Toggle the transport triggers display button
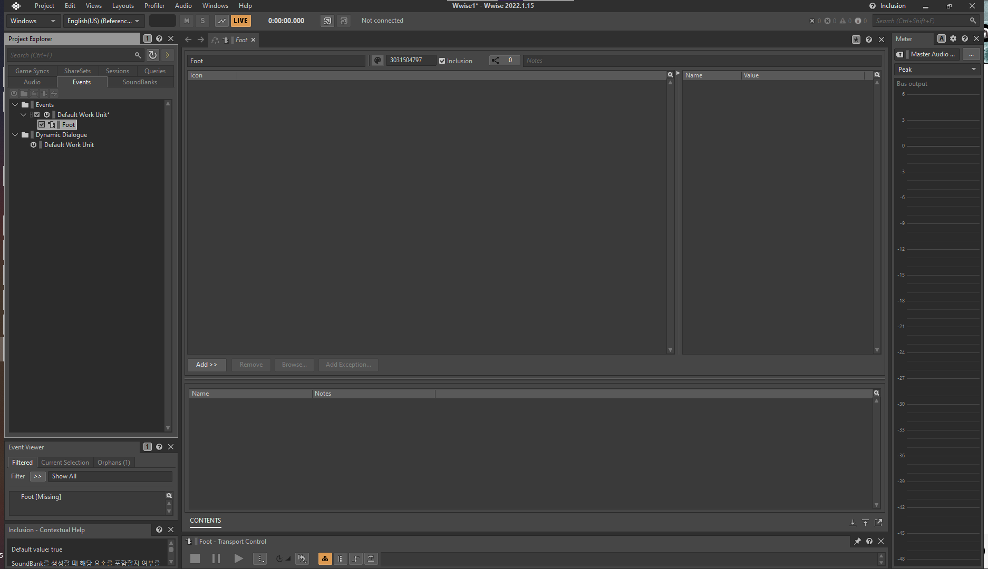The width and height of the screenshot is (988, 569). pyautogui.click(x=371, y=558)
